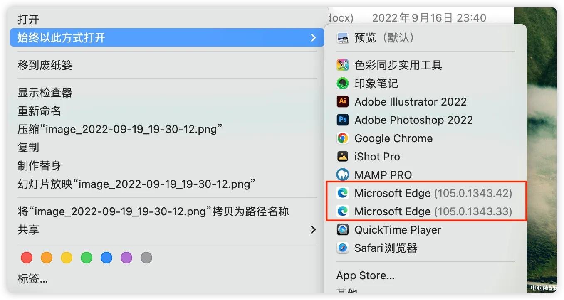Expand the 共享 submenu arrow
Screen dimensions: 564x300
[x=313, y=230]
